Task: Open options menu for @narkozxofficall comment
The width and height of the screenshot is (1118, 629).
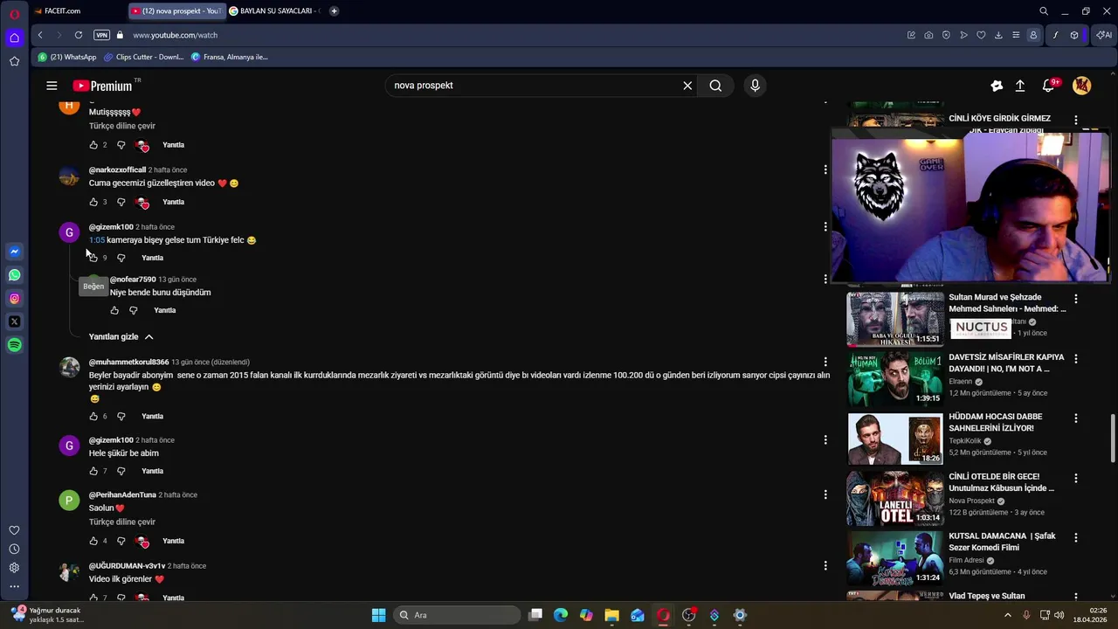Action: point(825,169)
